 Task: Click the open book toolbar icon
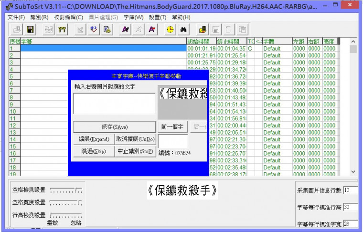49,30
